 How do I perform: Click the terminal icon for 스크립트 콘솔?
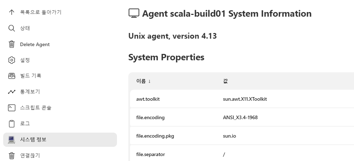(11, 108)
